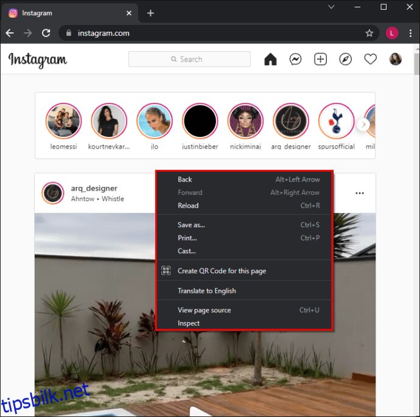Click browser back arrow
This screenshot has height=417, width=420.
pos(10,33)
